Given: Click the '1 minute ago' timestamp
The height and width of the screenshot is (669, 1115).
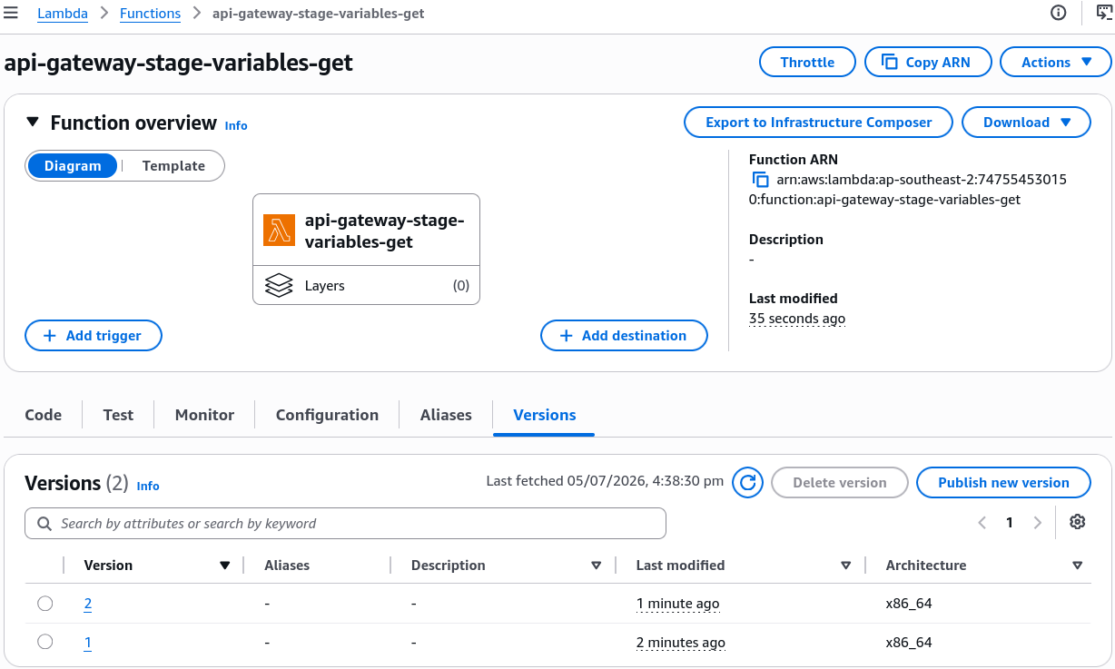Looking at the screenshot, I should coord(678,604).
